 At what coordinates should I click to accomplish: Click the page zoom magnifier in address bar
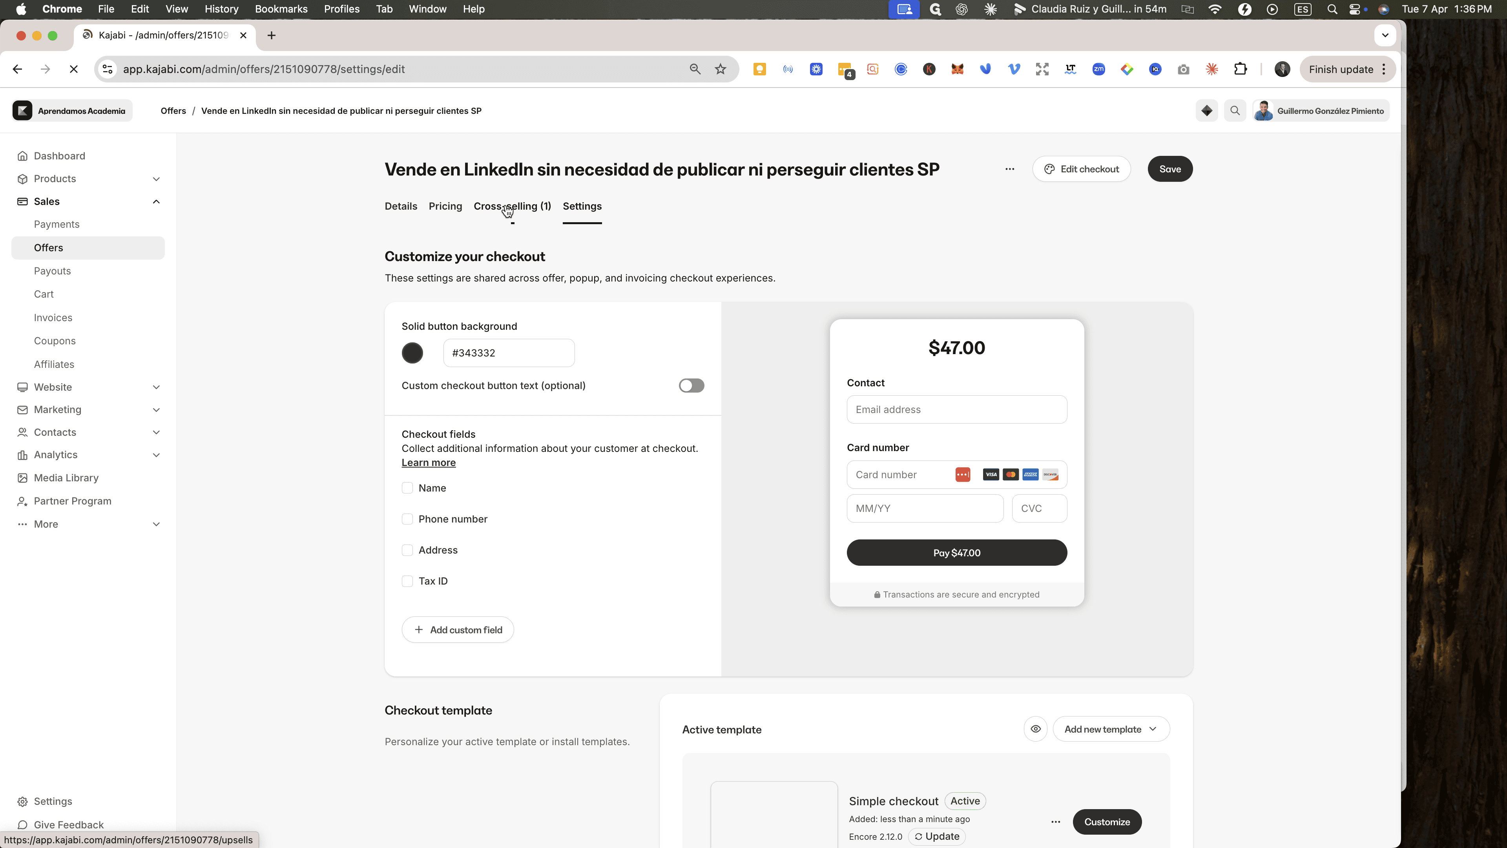pos(695,69)
